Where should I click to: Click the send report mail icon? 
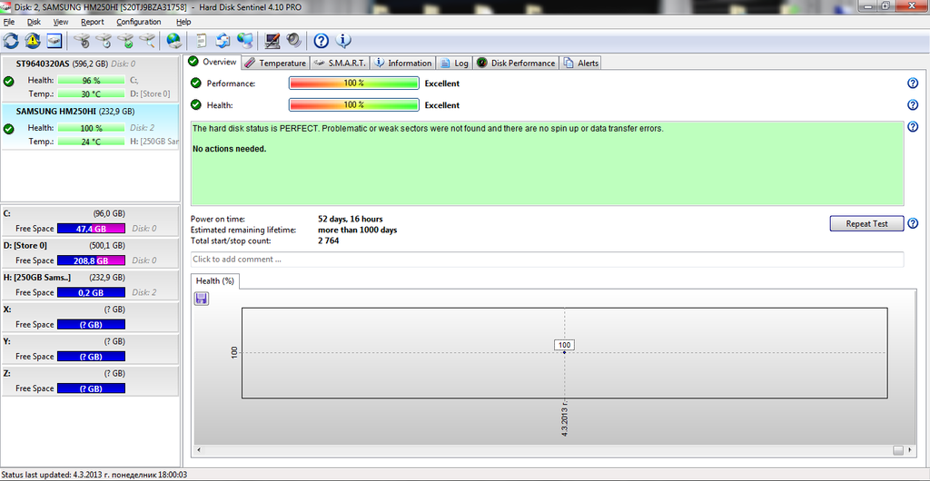coord(223,40)
